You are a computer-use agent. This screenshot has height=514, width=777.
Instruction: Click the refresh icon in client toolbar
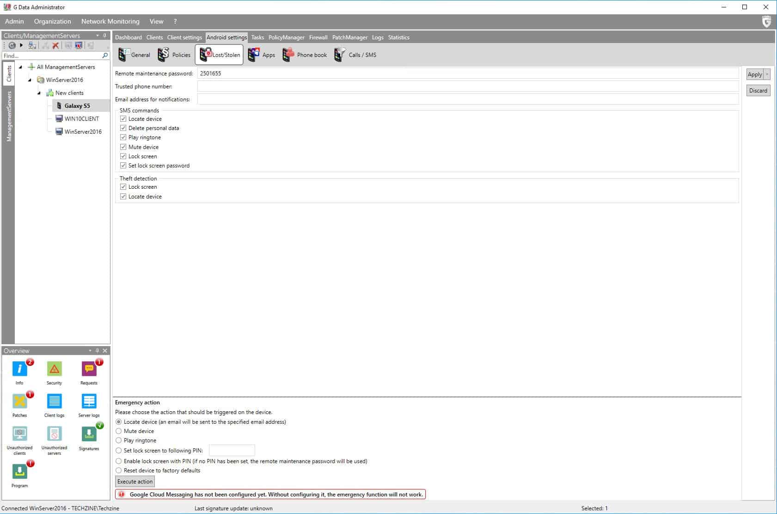click(12, 45)
